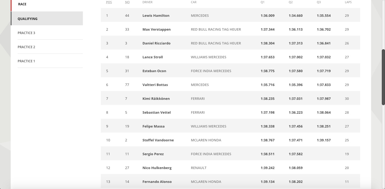
Task: Sort results by Q1 times
Action: point(262,2)
